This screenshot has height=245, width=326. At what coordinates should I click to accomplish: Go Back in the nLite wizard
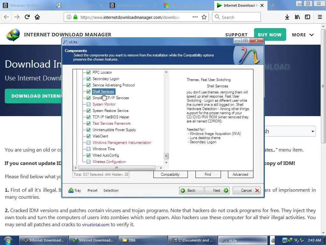(x=191, y=190)
